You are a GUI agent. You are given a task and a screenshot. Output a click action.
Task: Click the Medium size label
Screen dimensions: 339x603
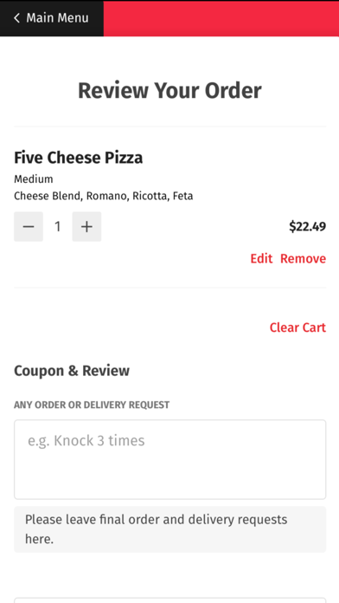(34, 179)
